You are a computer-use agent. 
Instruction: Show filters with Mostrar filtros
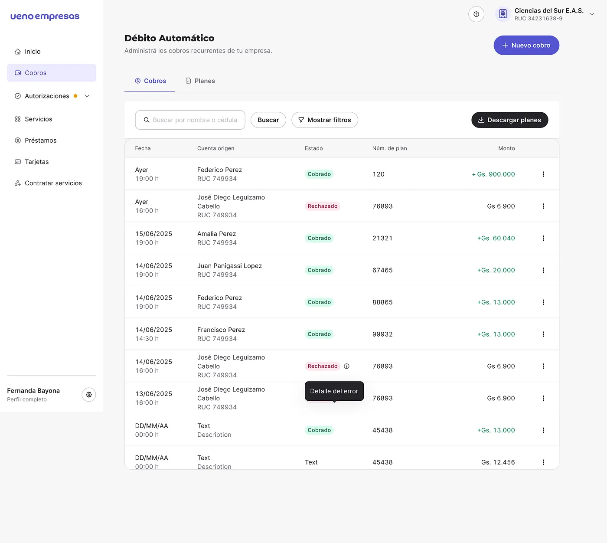coord(325,120)
